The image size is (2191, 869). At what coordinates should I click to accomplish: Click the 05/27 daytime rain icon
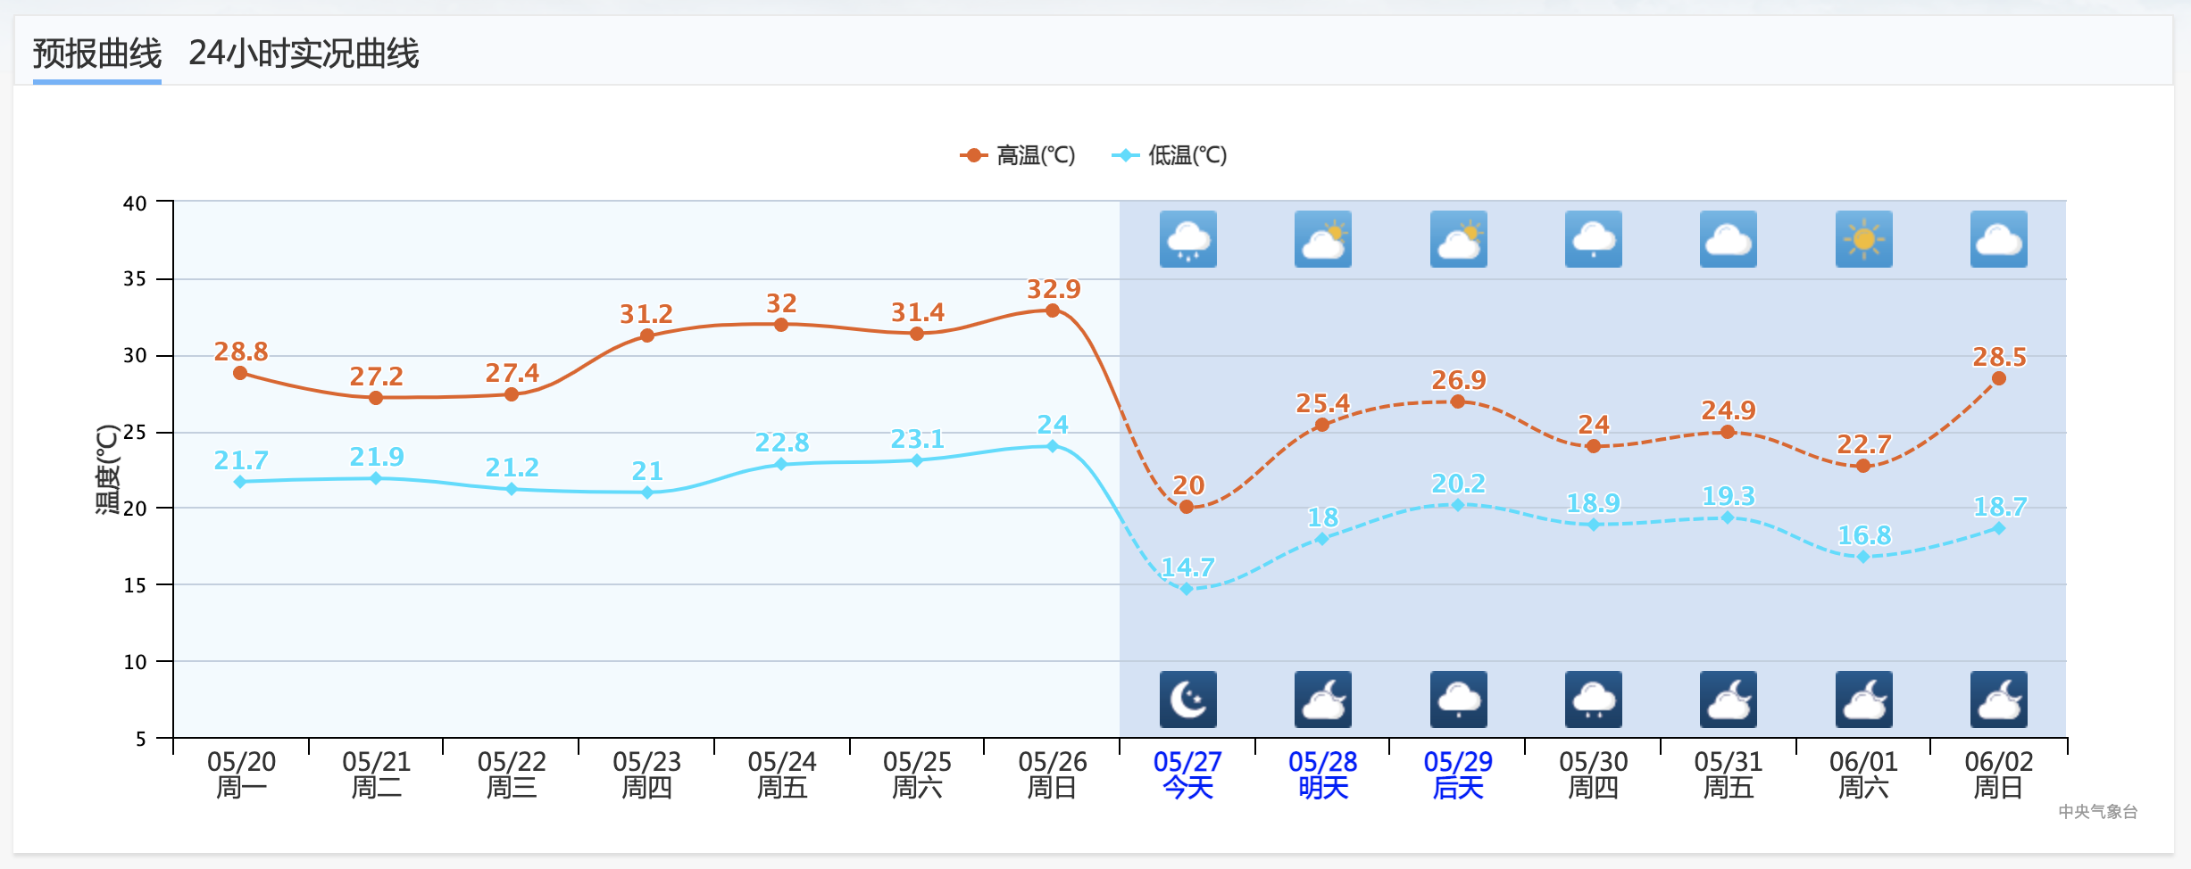1187,239
